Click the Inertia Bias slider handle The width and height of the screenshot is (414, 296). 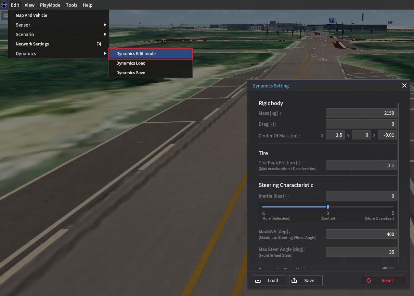point(328,207)
